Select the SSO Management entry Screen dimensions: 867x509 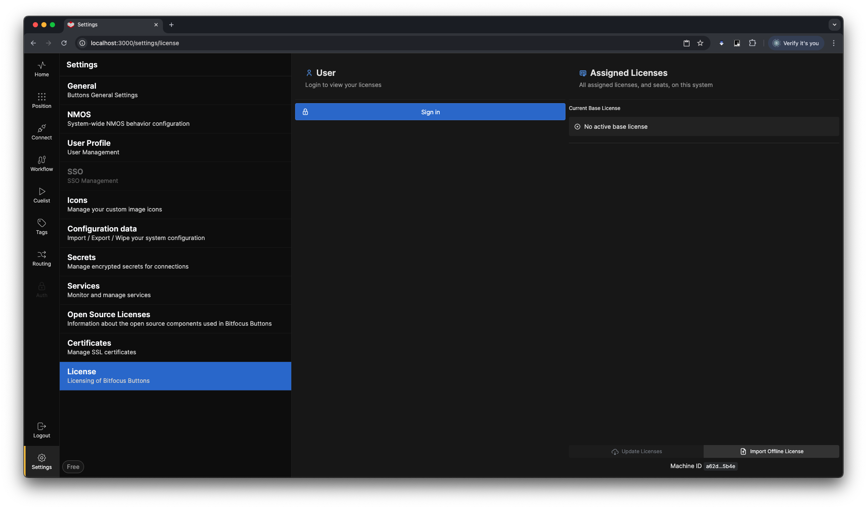pyautogui.click(x=175, y=176)
